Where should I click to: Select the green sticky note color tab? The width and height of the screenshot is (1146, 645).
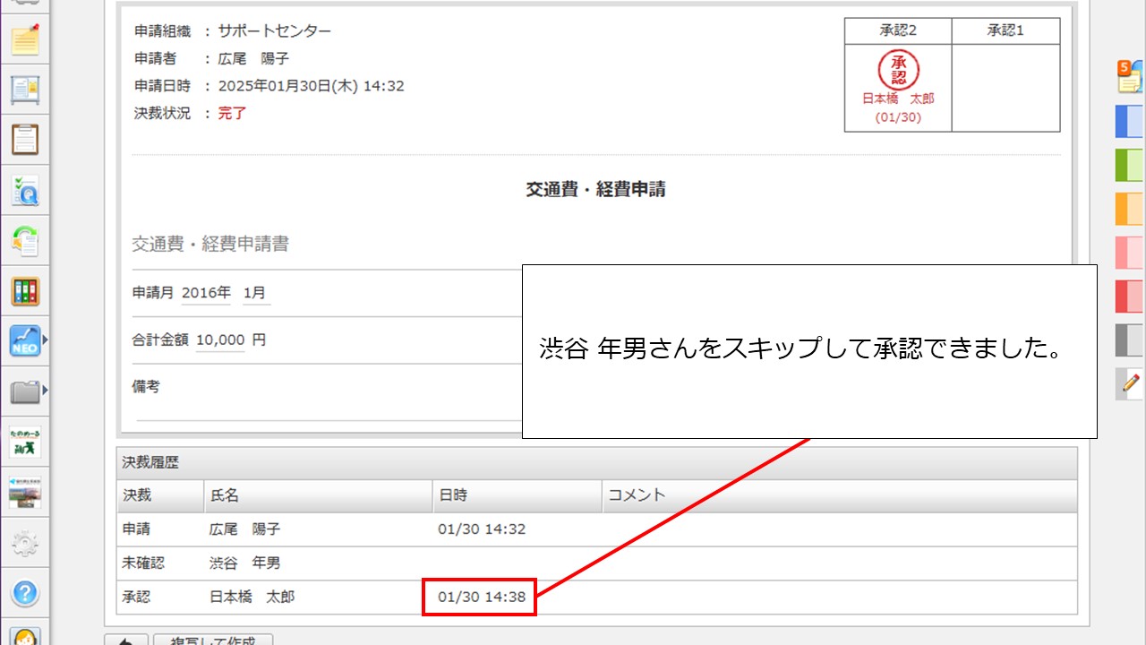[1129, 165]
